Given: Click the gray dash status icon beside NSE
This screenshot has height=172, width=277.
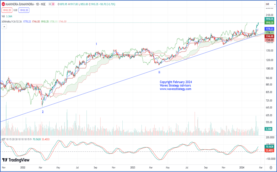Looking at the screenshot, I should click(x=50, y=4).
